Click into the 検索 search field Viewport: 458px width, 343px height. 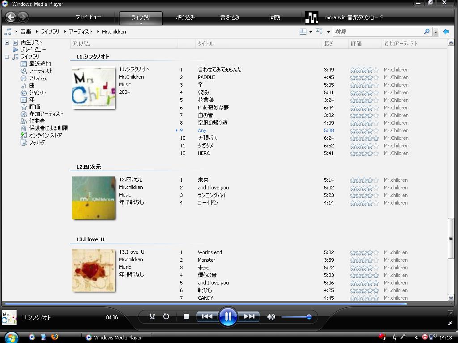tap(378, 32)
